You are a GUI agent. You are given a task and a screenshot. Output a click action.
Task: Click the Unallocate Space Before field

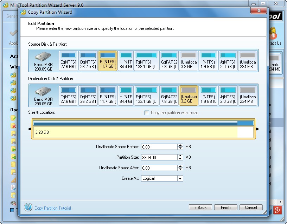[x=159, y=147]
